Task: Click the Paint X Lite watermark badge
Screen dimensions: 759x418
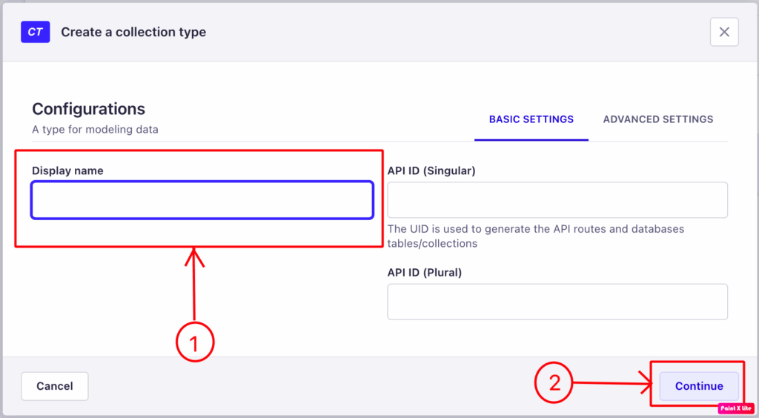Action: [x=736, y=408]
